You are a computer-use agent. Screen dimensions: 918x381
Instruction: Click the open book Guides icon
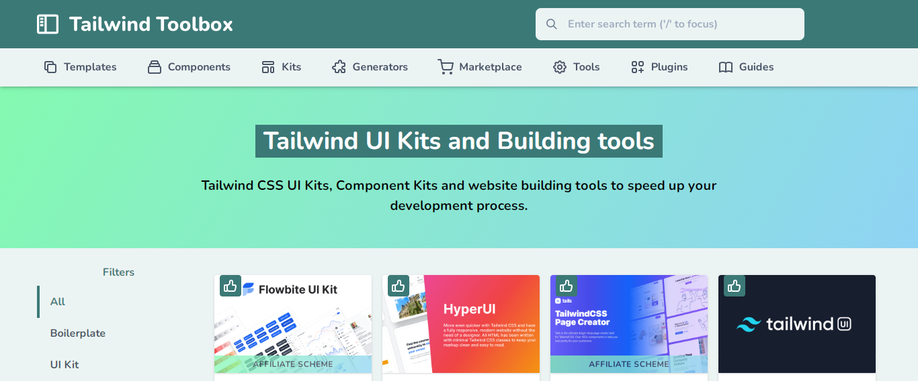(726, 67)
